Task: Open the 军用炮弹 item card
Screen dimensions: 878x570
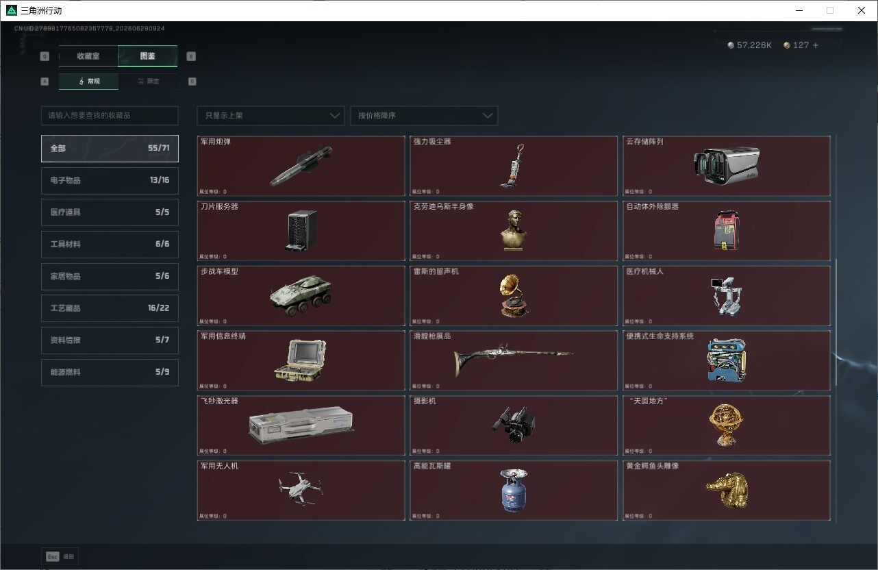Action: (301, 166)
